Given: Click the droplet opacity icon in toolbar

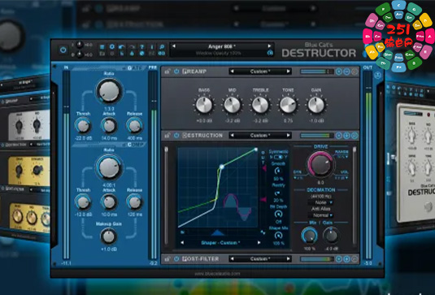Looking at the screenshot, I should click(x=132, y=54).
